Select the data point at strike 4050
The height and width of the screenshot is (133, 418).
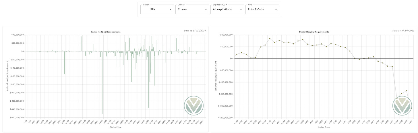256,57
